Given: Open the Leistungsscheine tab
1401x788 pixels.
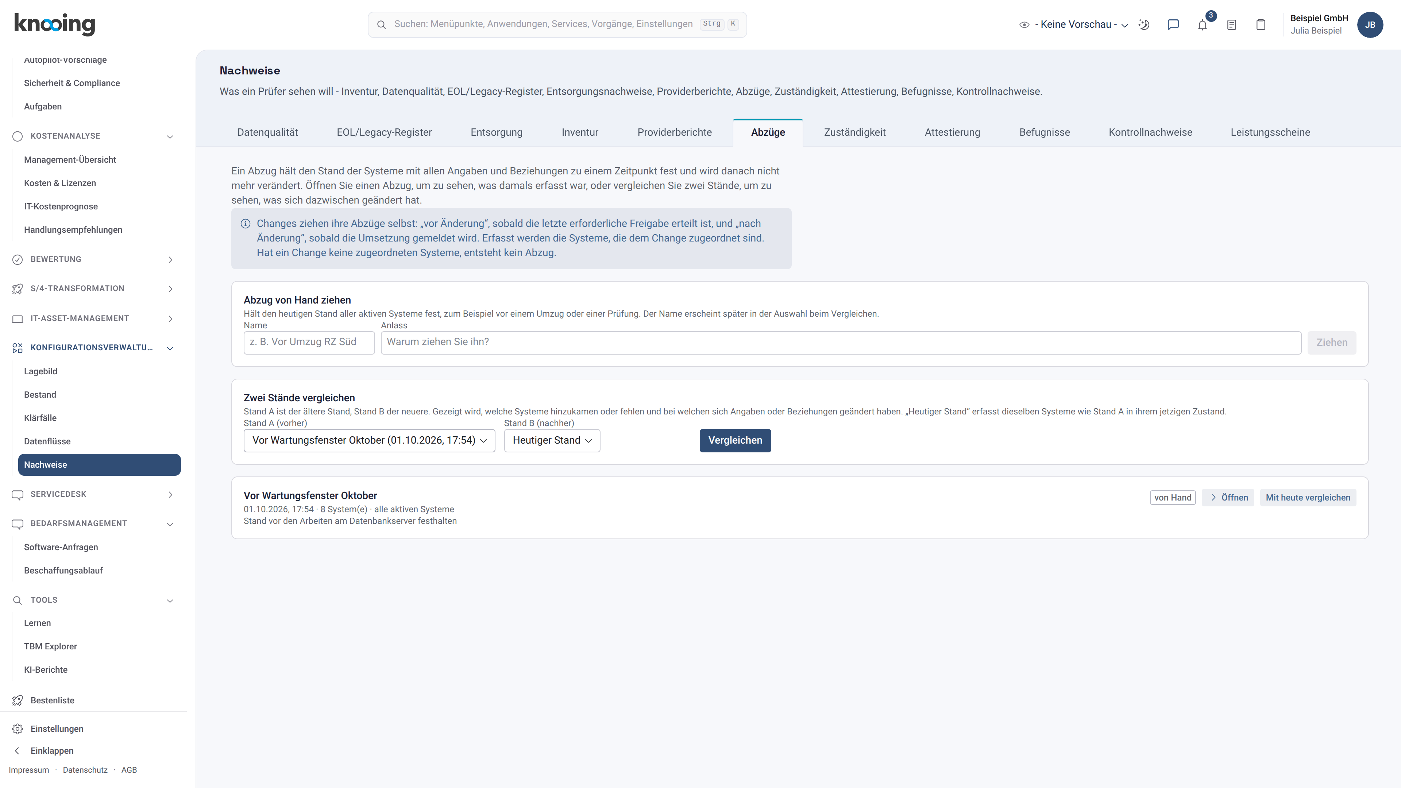Looking at the screenshot, I should coord(1270,132).
